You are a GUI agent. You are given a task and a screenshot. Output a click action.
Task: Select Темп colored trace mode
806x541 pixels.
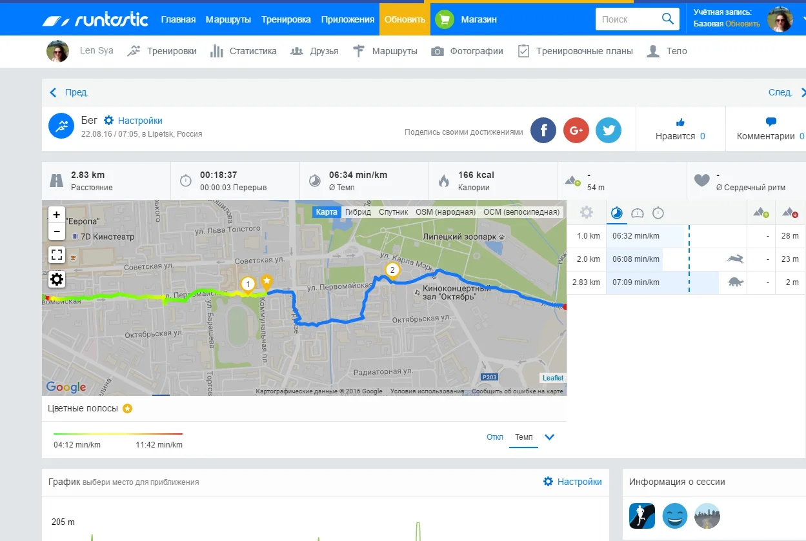(x=524, y=437)
